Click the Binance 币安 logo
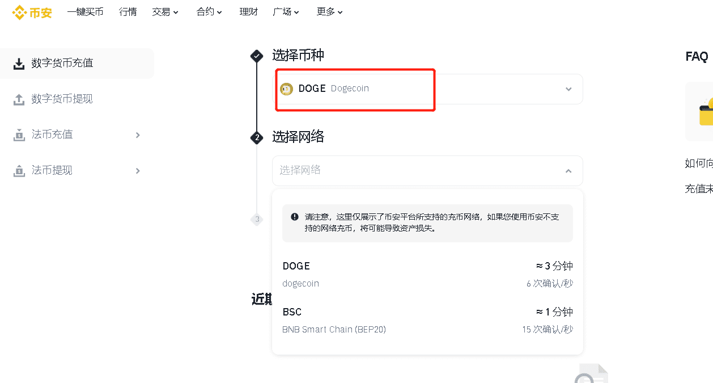 (32, 11)
